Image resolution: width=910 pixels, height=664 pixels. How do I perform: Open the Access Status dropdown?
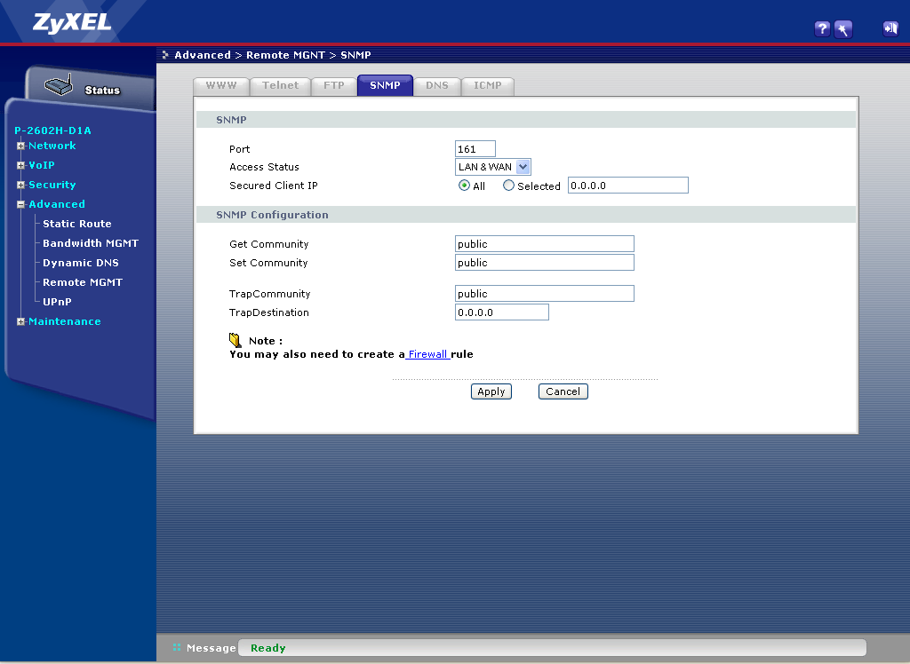pyautogui.click(x=492, y=167)
